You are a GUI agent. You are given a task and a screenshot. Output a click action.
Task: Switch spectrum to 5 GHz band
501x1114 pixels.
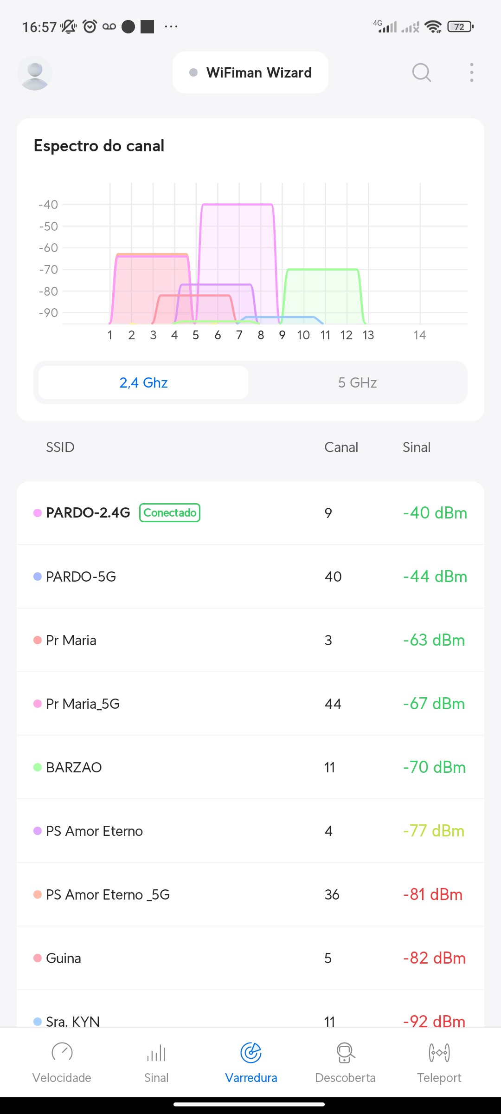pos(357,382)
